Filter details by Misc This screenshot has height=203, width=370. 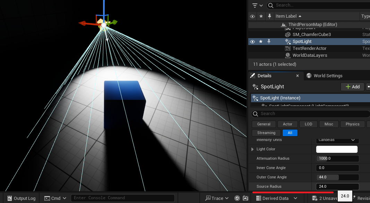(329, 124)
